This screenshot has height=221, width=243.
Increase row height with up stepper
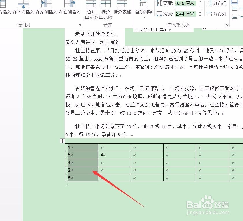click(200, 2)
